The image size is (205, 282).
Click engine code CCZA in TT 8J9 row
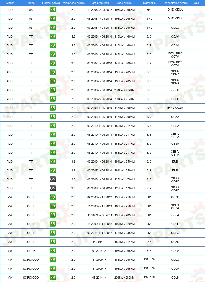click(175, 117)
